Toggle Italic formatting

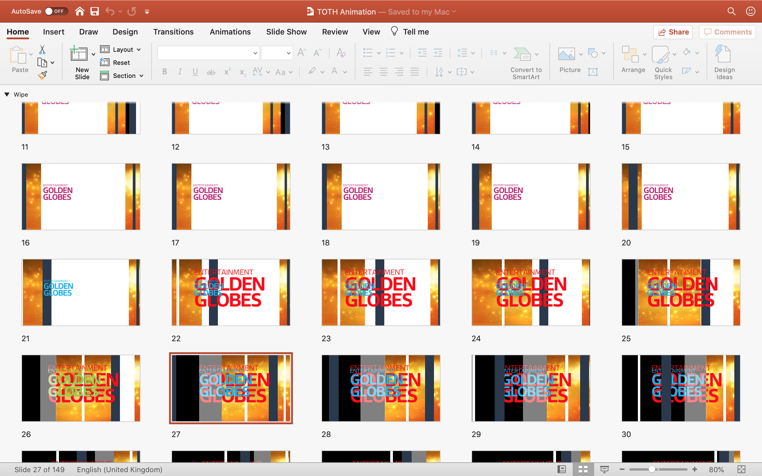click(180, 72)
